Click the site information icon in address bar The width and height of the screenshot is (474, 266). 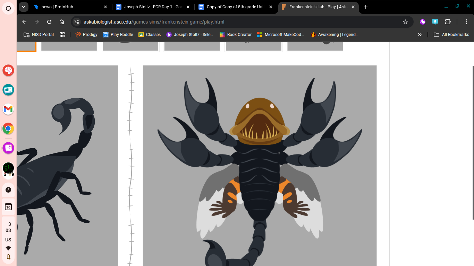click(76, 21)
